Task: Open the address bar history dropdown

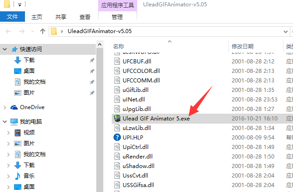Action: 286,32
